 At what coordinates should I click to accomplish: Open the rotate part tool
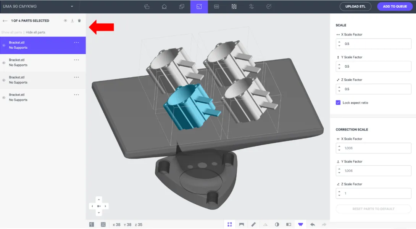point(147,6)
